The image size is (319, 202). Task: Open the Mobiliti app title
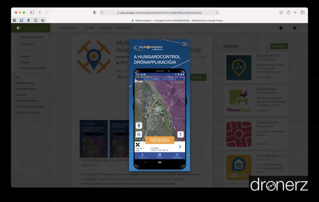click(271, 56)
